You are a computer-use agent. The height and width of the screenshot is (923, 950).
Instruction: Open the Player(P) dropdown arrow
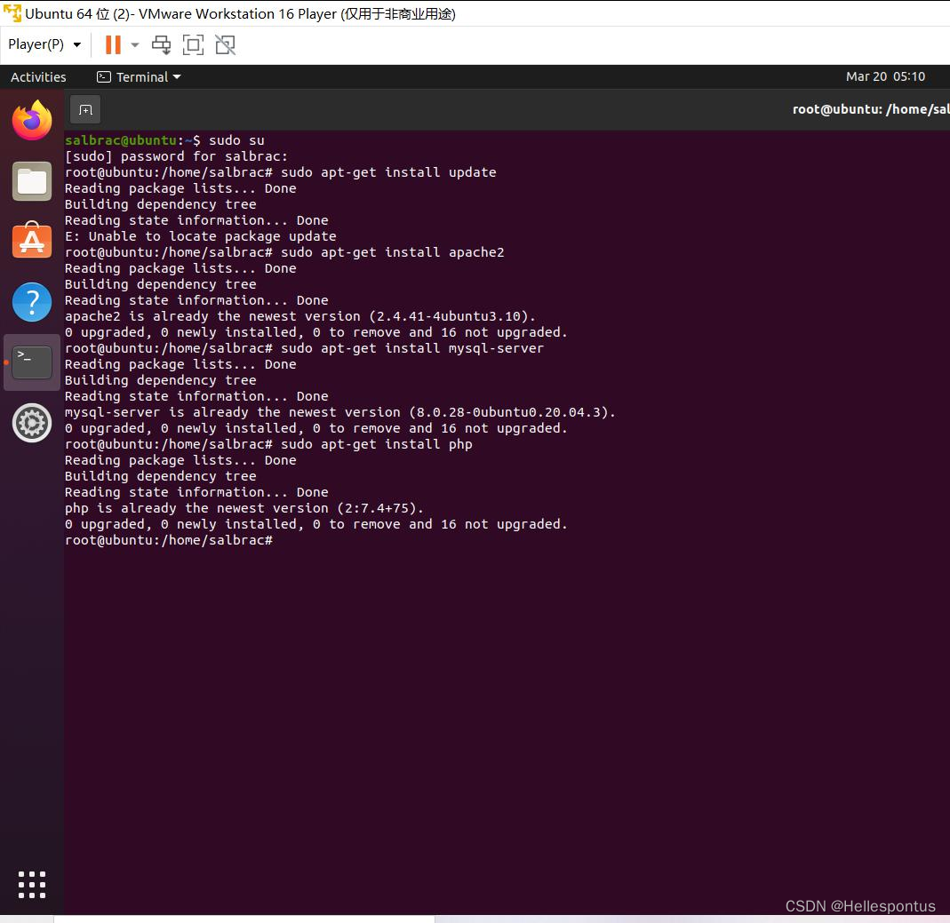click(77, 44)
